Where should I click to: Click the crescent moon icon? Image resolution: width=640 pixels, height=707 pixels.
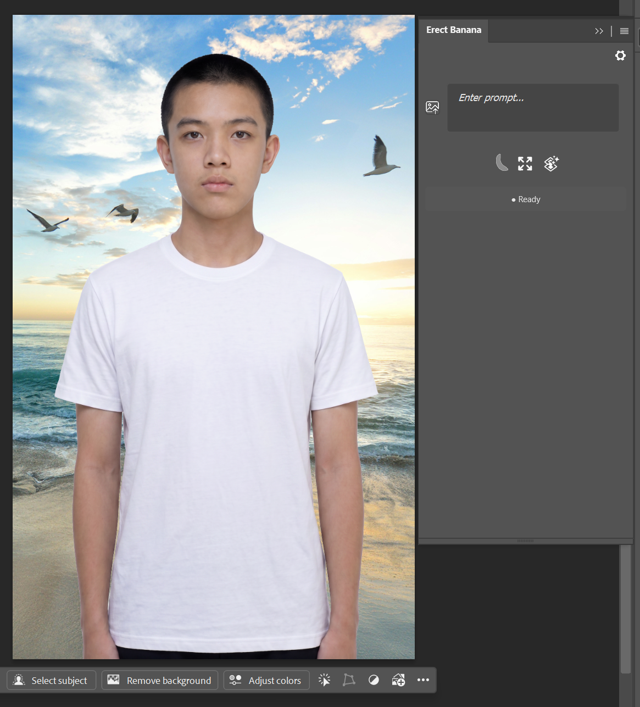pos(501,163)
